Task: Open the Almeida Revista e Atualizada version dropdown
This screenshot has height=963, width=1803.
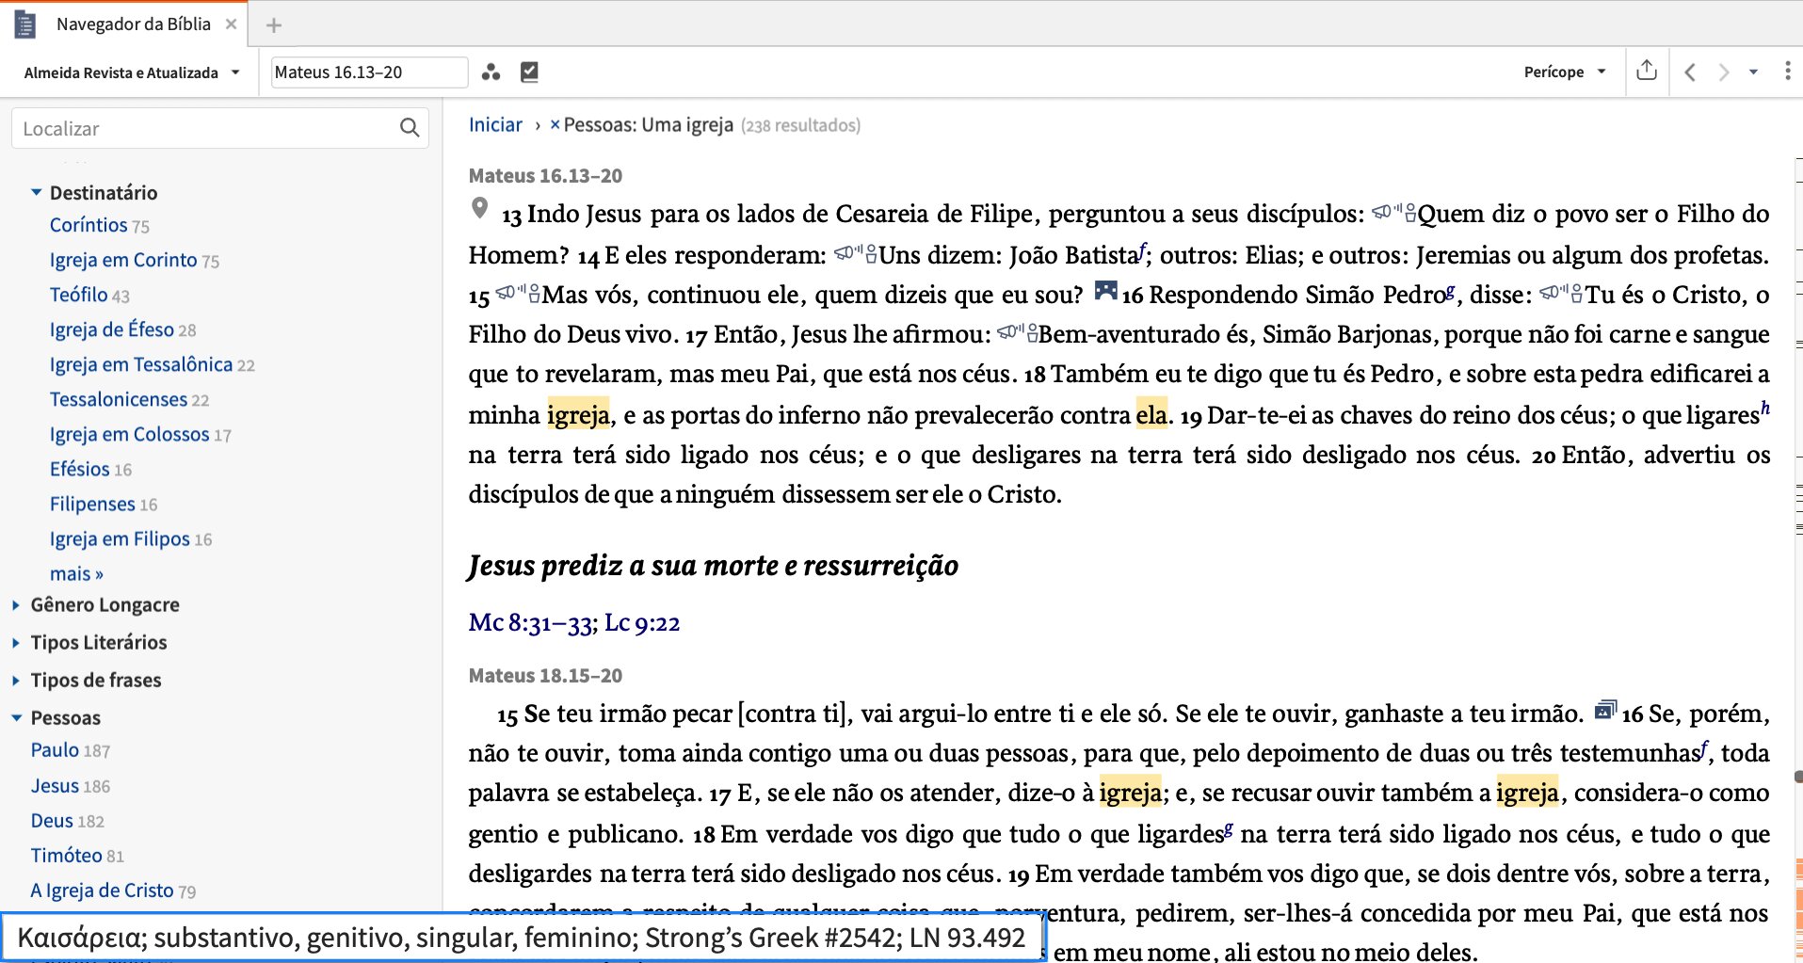Action: pos(132,72)
